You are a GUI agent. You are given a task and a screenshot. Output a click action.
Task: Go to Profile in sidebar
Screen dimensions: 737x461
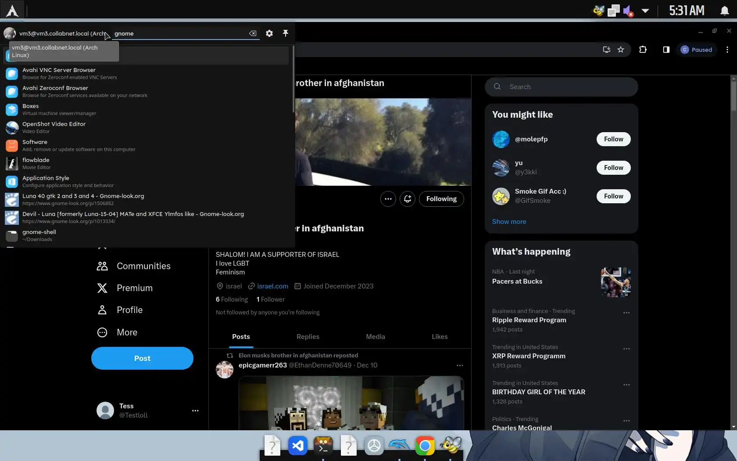120,310
